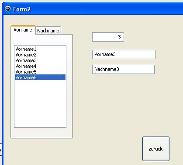Click the blank beige form background
The height and width of the screenshot is (165, 183).
coord(117,105)
